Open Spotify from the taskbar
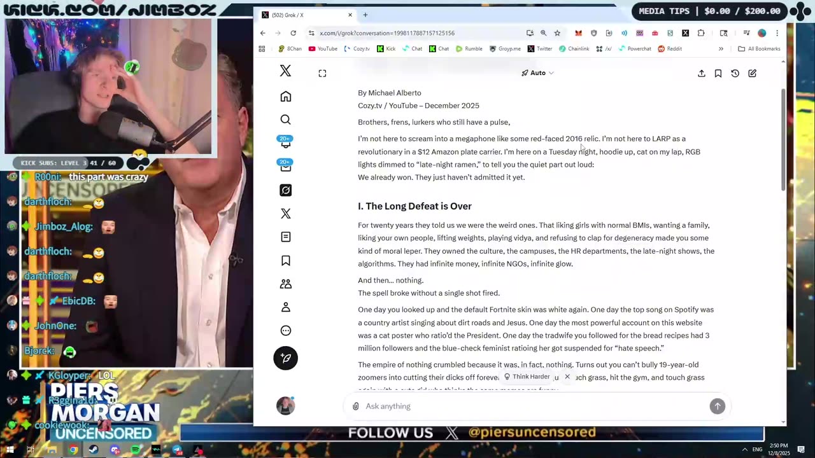 coord(136,450)
